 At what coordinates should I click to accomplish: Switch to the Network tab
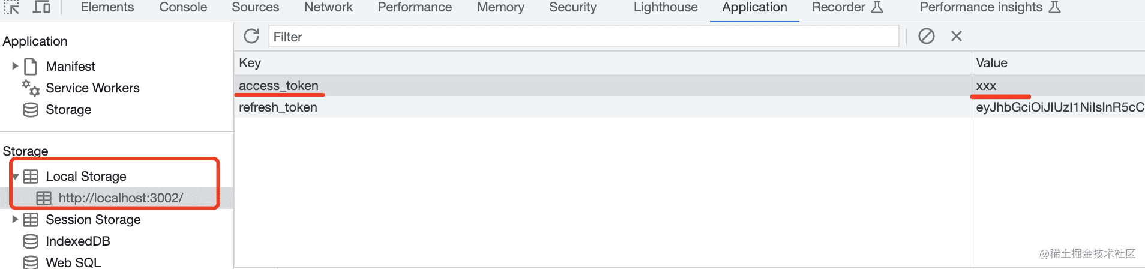(328, 7)
